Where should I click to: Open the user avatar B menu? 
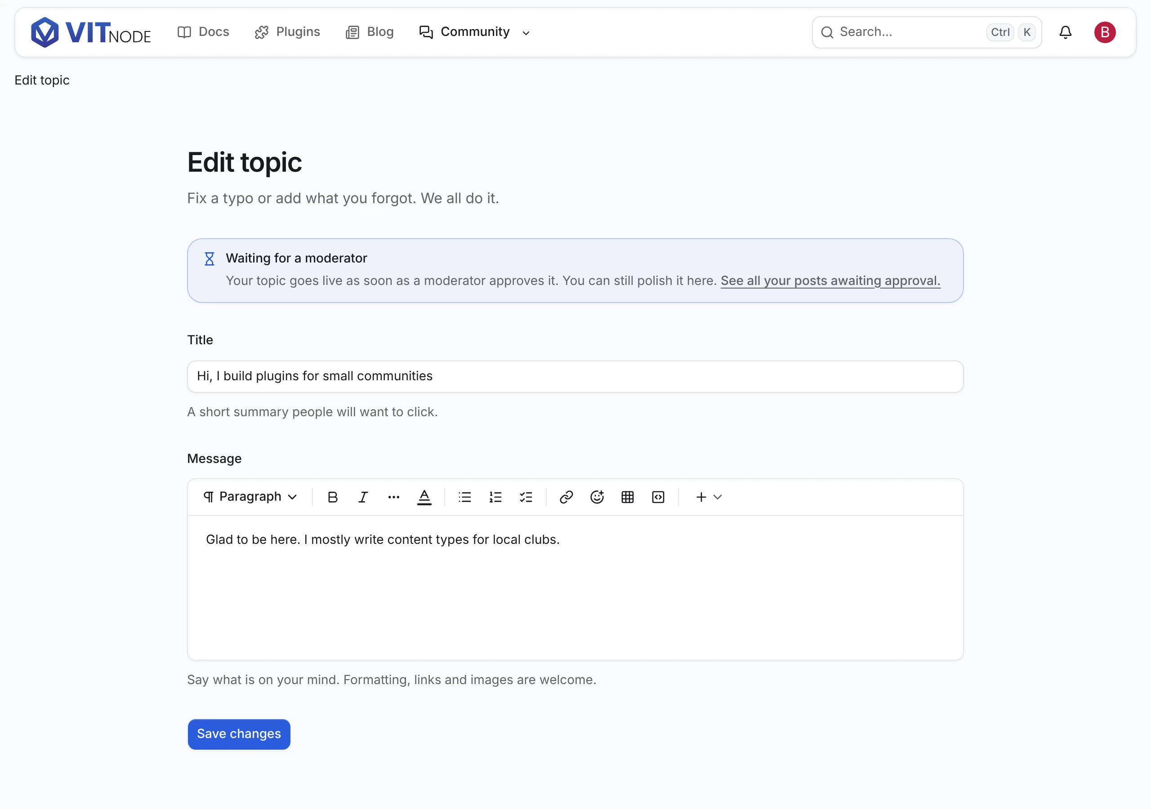[x=1104, y=32]
